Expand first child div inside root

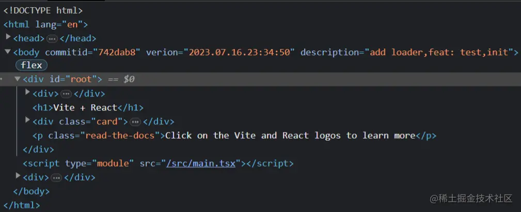click(x=28, y=92)
